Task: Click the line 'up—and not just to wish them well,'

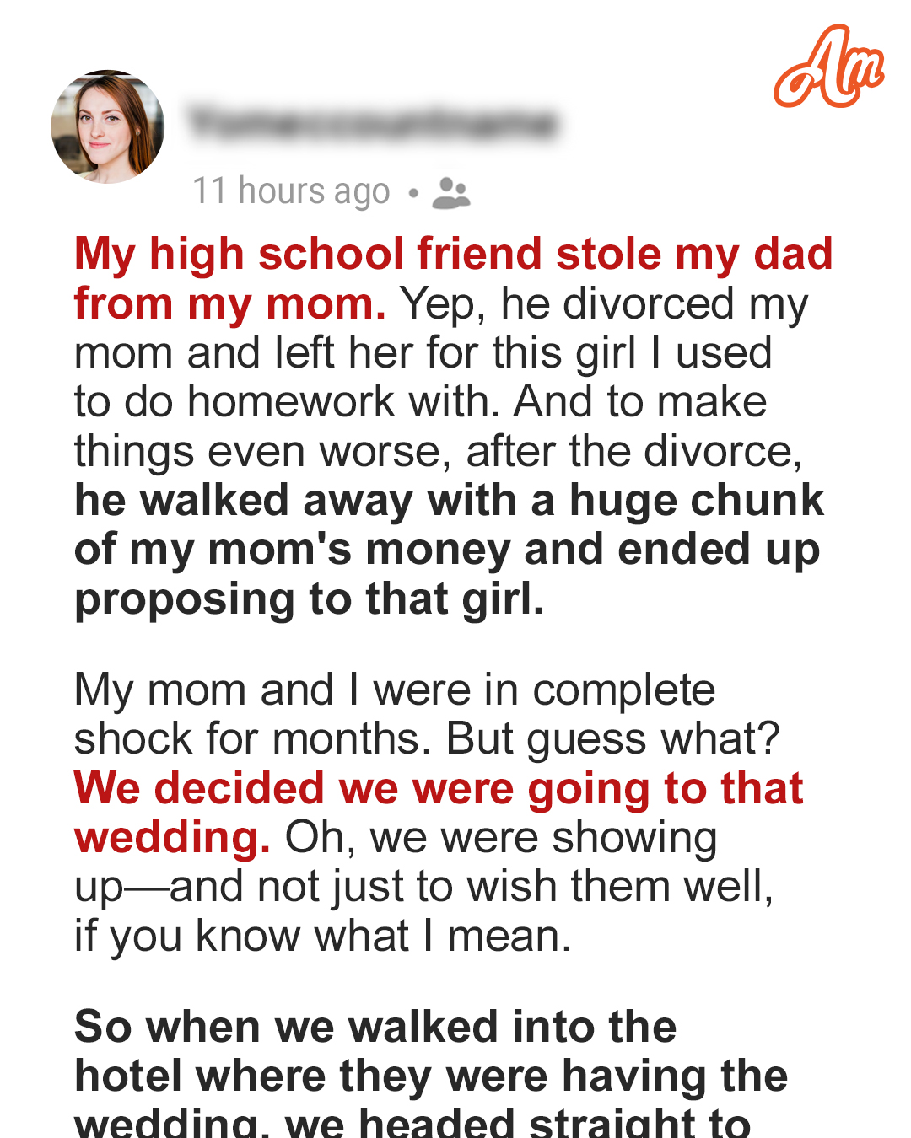Action: point(424,888)
